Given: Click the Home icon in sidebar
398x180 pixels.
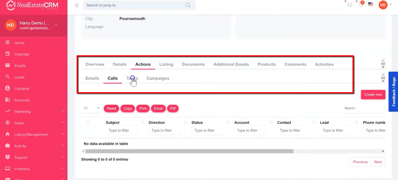Looking at the screenshot, I should [x=8, y=42].
